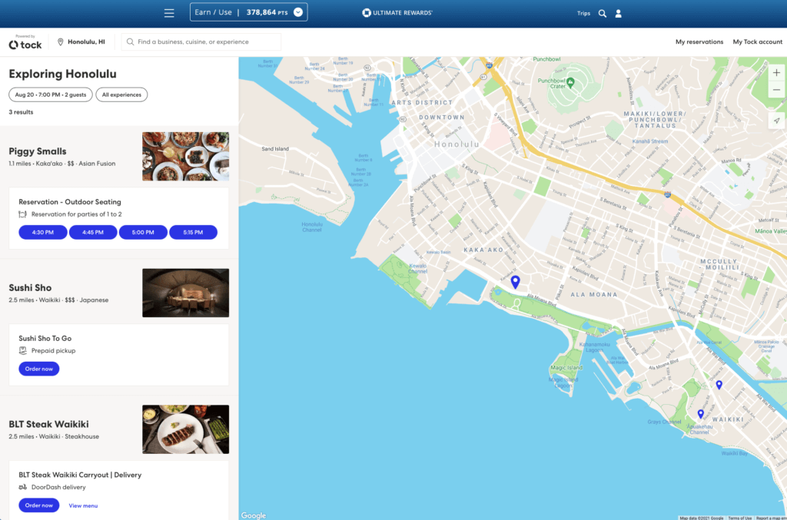The width and height of the screenshot is (787, 520).
Task: Click the 'Exploring Honolulu' heading
Action: coord(63,75)
